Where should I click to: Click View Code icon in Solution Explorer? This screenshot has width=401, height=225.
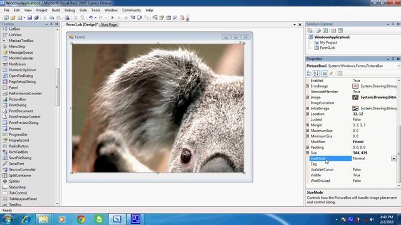(x=333, y=31)
